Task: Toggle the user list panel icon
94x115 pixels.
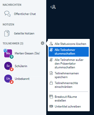Action: (x=53, y=7)
